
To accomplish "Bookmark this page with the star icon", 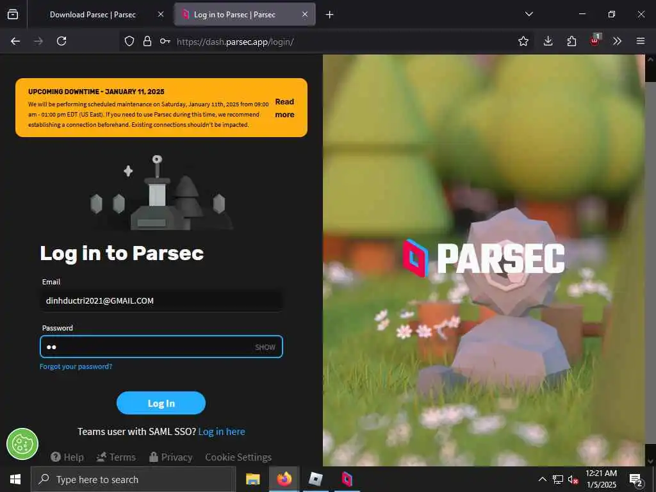I will [523, 41].
